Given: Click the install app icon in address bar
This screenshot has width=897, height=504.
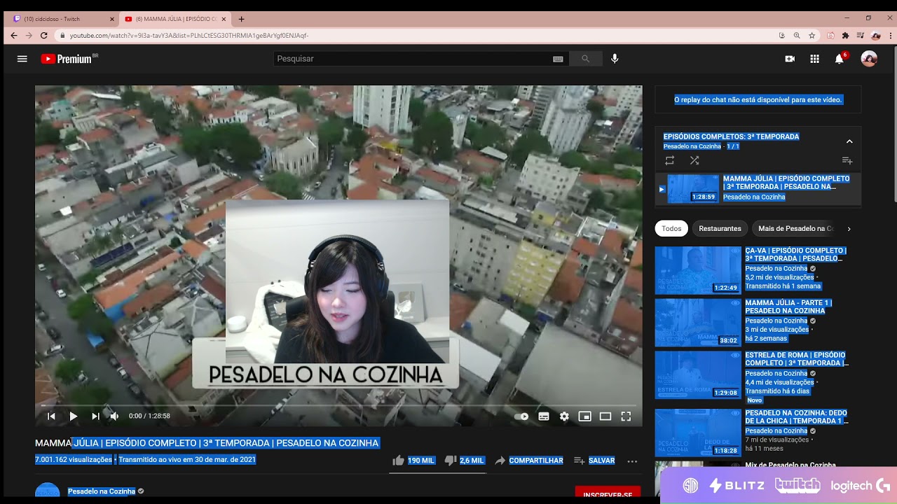Looking at the screenshot, I should pyautogui.click(x=782, y=35).
